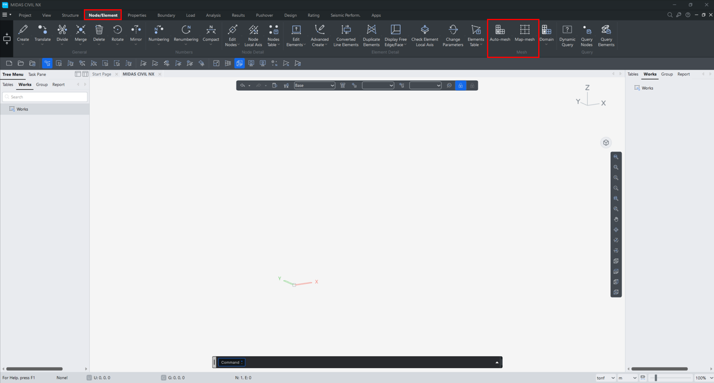This screenshot has width=714, height=383.
Task: Open Converted Line Elements tool
Action: (346, 35)
